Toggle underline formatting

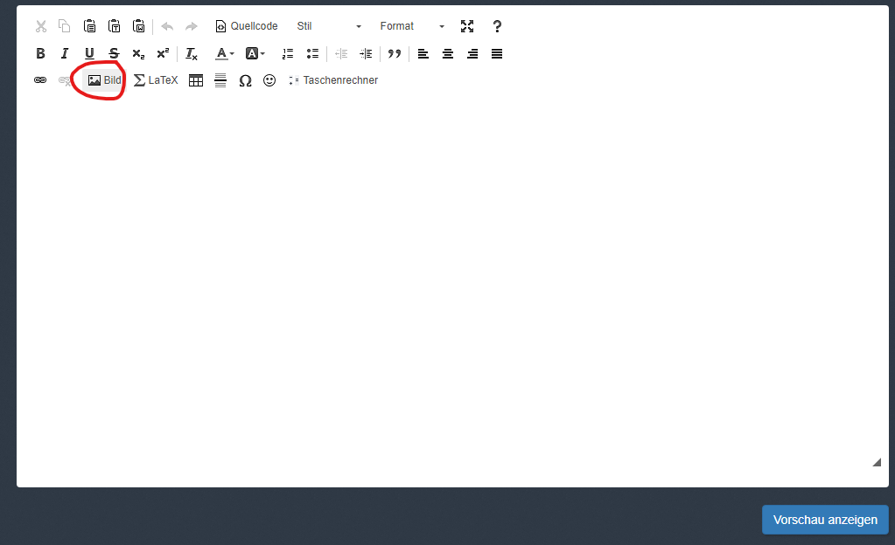point(89,53)
